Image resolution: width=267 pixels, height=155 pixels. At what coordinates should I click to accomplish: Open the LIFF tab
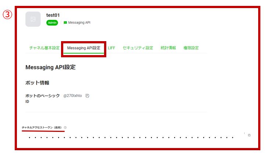(x=111, y=48)
